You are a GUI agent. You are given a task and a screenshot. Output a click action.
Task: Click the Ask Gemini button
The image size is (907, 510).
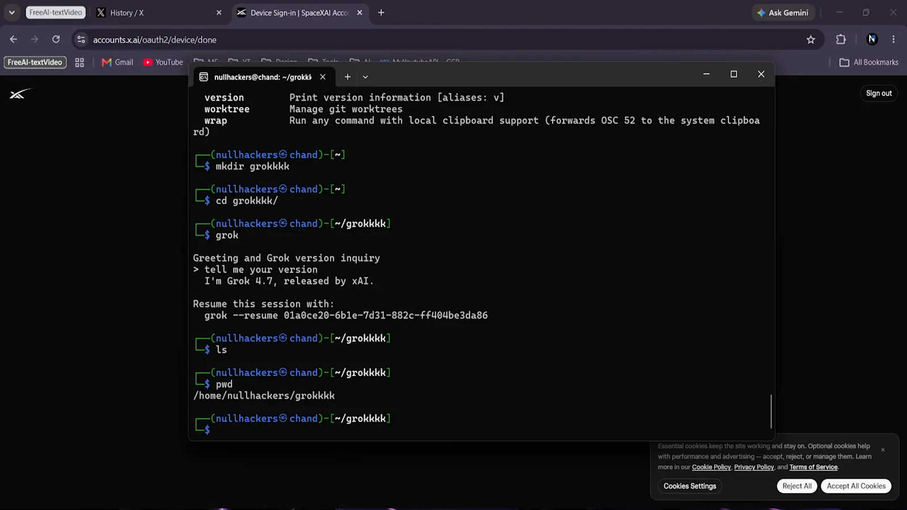(783, 12)
